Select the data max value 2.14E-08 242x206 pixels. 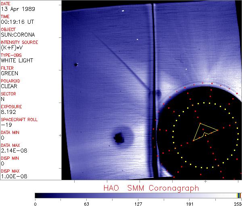pyautogui.click(x=14, y=150)
